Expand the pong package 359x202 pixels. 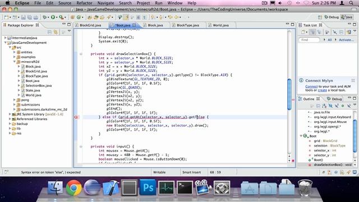[15, 100]
